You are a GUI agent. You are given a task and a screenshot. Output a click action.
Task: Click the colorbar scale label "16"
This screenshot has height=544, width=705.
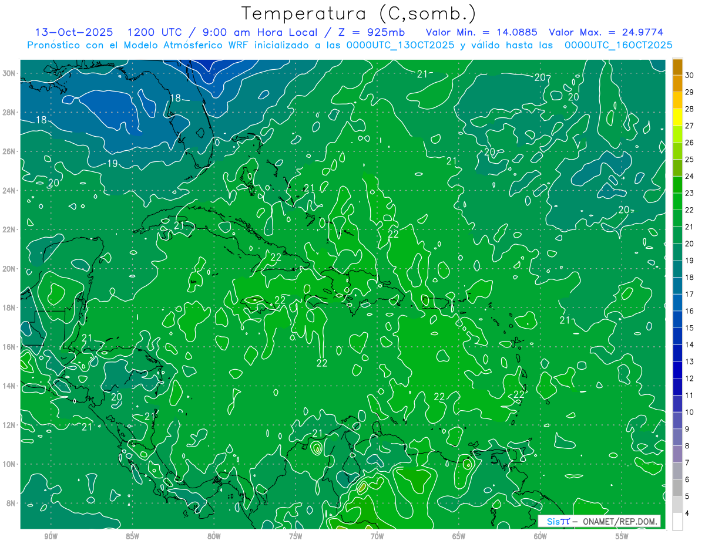click(x=689, y=311)
